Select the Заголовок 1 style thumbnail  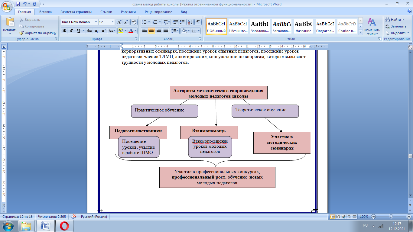(x=260, y=26)
